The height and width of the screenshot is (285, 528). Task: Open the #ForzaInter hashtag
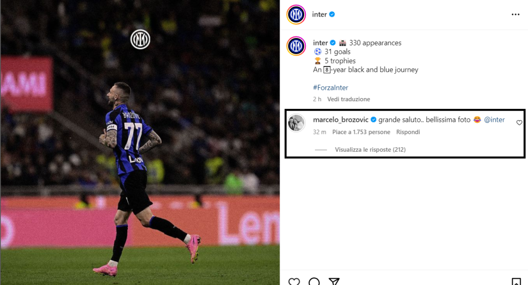[x=331, y=88]
